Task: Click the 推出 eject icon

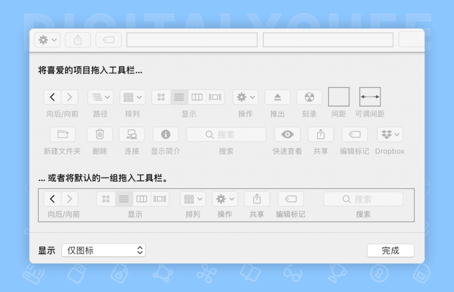Action: (x=277, y=97)
